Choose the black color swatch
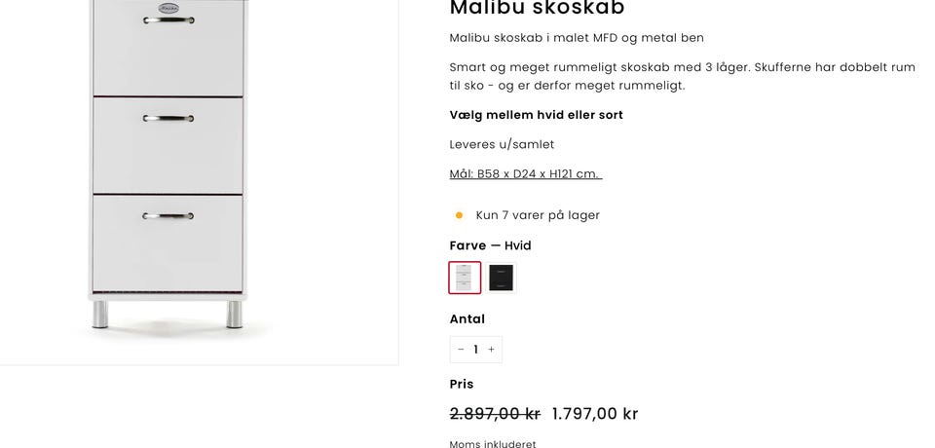This screenshot has width=935, height=448. click(x=501, y=278)
